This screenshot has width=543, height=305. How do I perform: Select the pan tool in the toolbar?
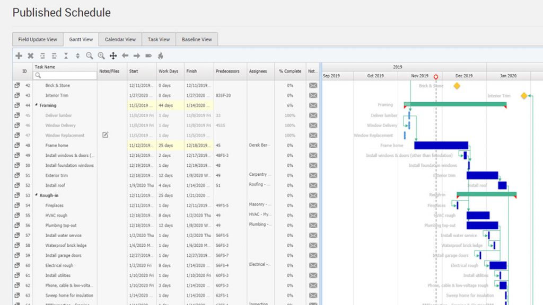[x=113, y=56]
